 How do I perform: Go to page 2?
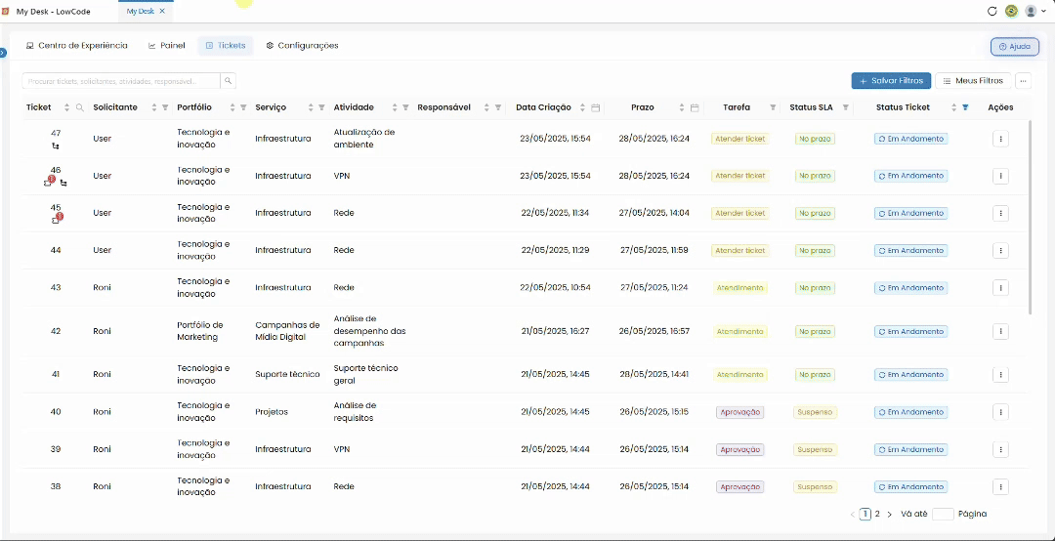(x=877, y=514)
